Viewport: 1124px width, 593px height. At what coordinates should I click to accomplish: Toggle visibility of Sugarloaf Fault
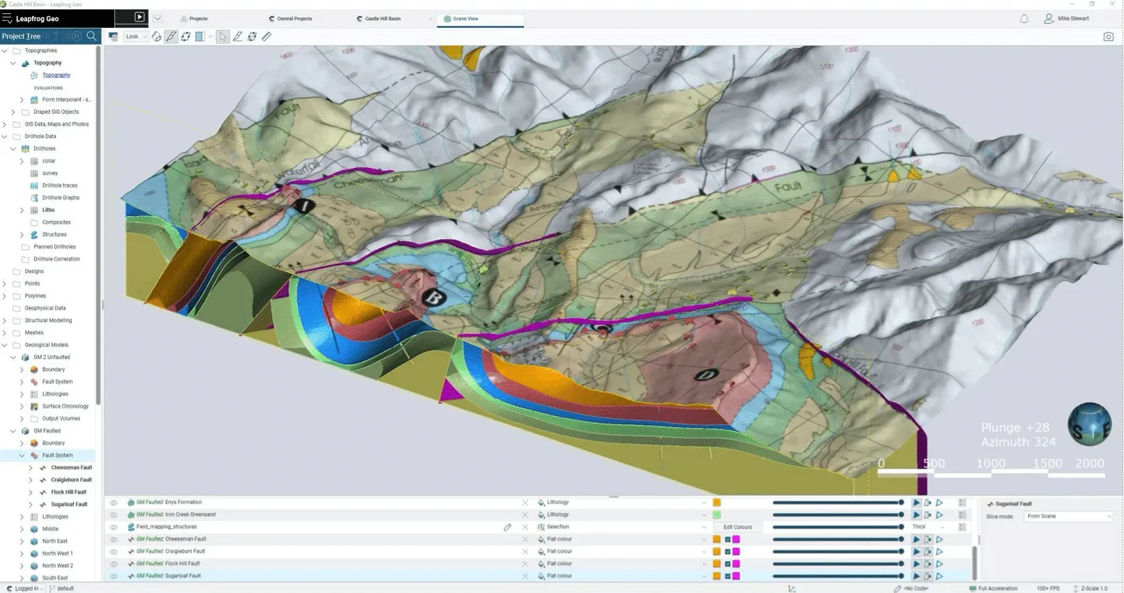point(114,576)
